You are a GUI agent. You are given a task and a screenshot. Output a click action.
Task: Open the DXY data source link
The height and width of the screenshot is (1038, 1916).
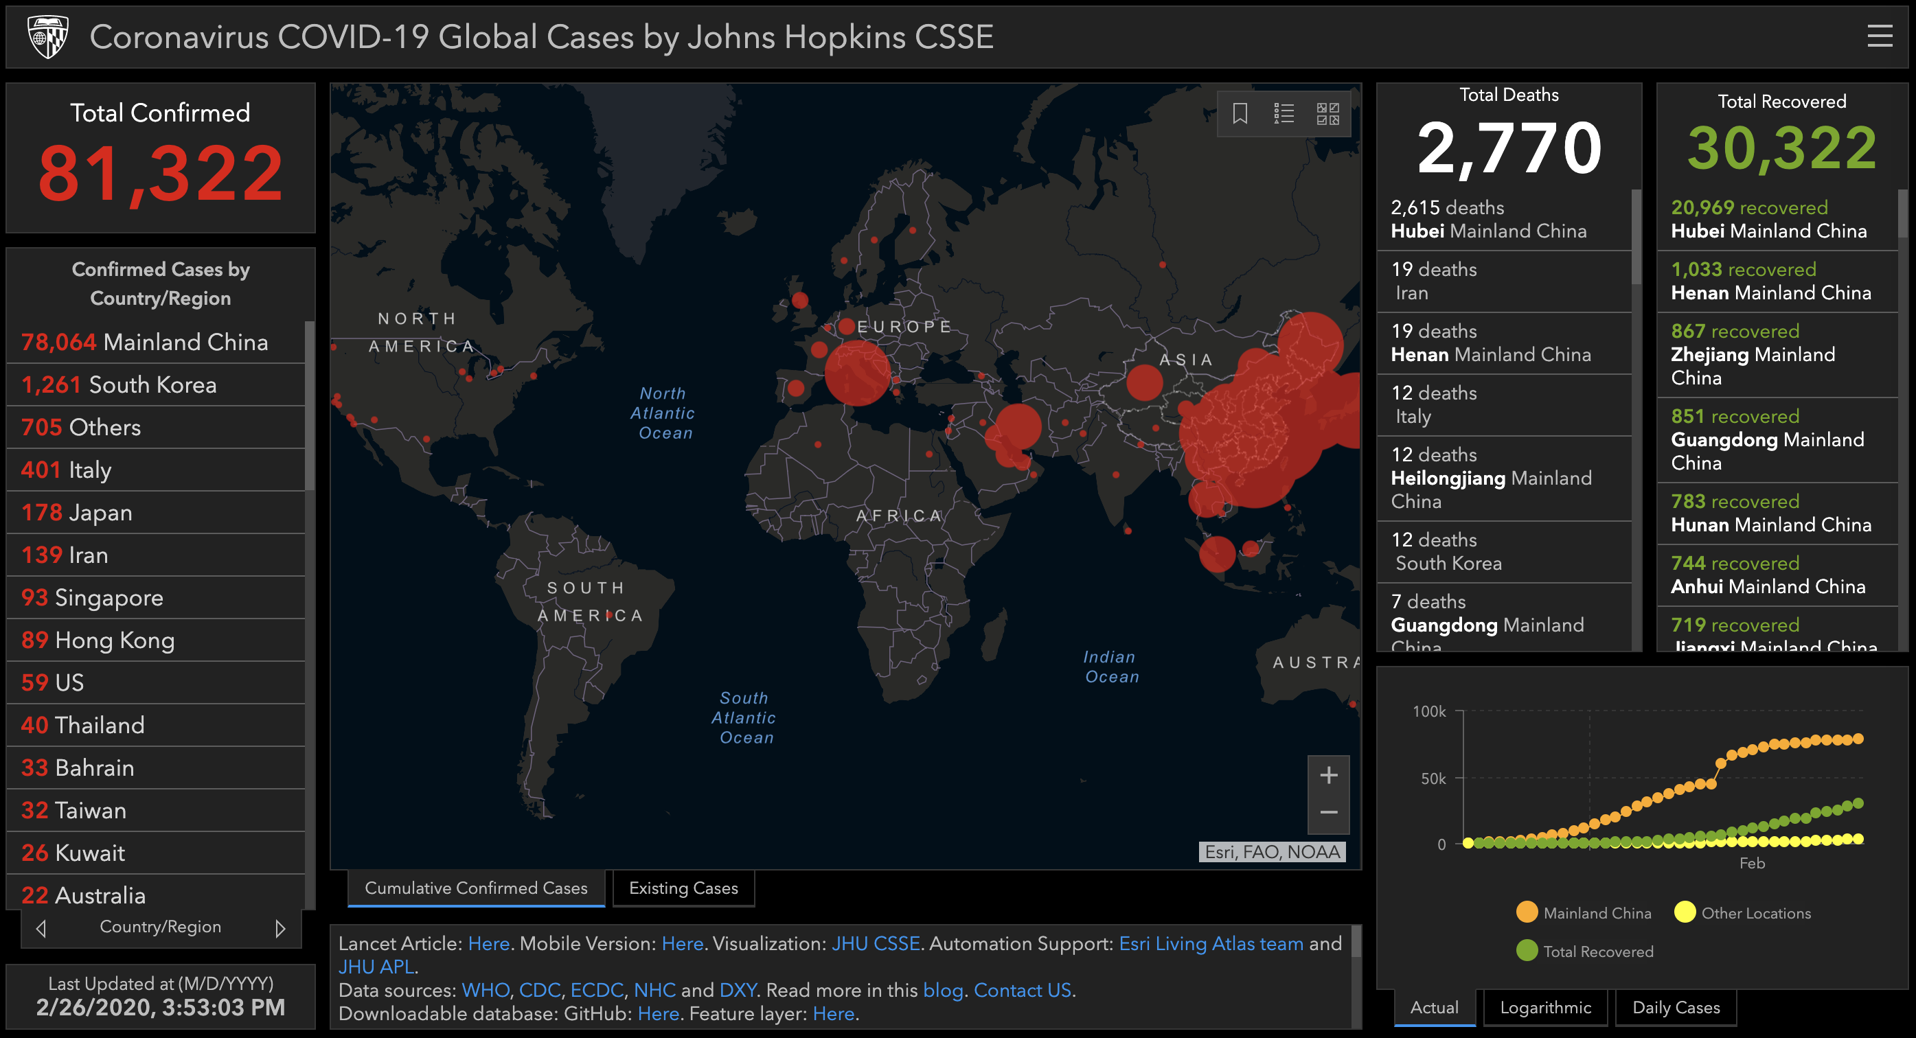(x=738, y=990)
